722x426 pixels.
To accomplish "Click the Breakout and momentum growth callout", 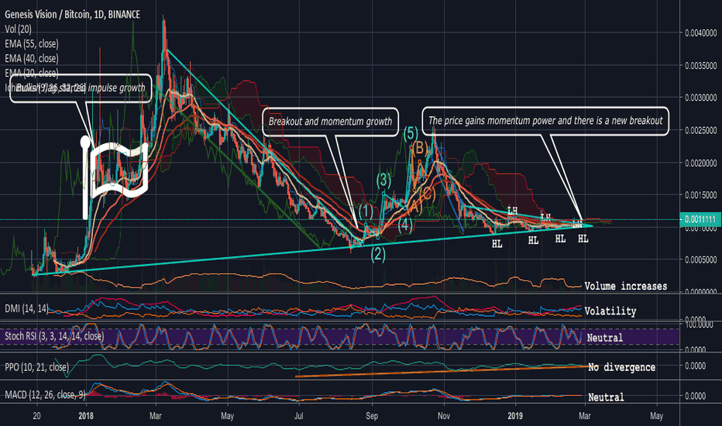I will (330, 122).
